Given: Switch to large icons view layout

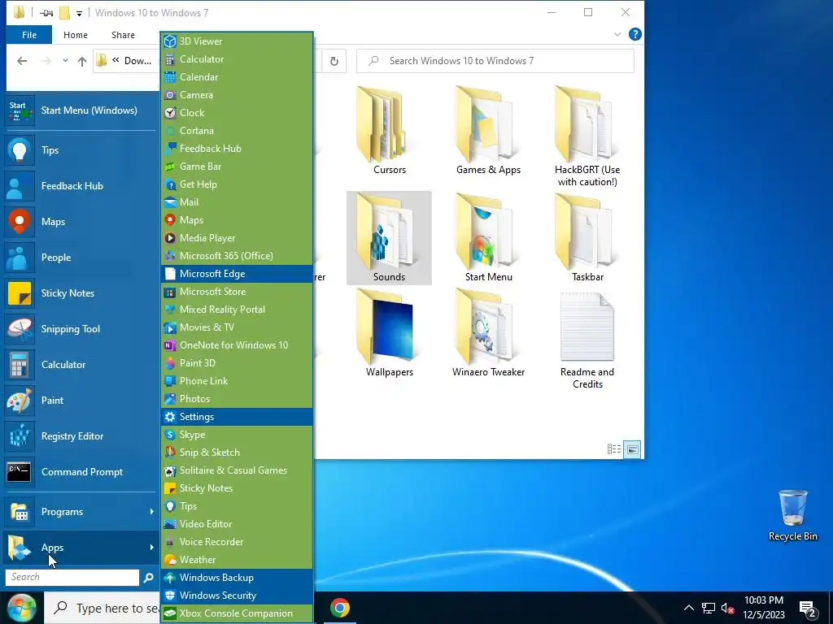Looking at the screenshot, I should click(x=632, y=449).
